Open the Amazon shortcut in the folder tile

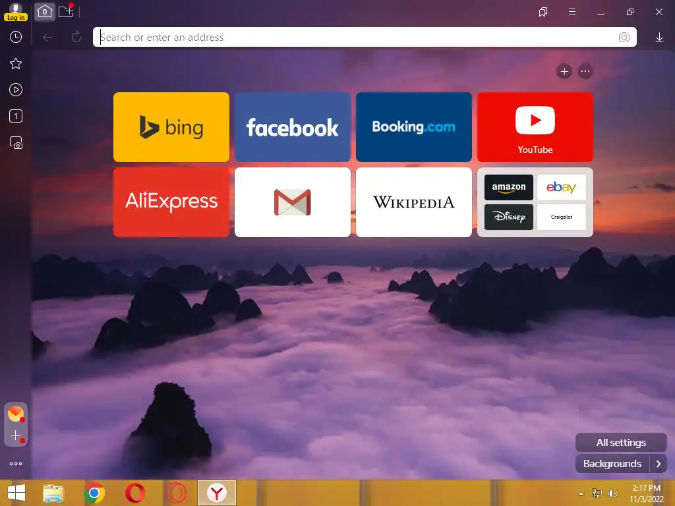pyautogui.click(x=508, y=187)
